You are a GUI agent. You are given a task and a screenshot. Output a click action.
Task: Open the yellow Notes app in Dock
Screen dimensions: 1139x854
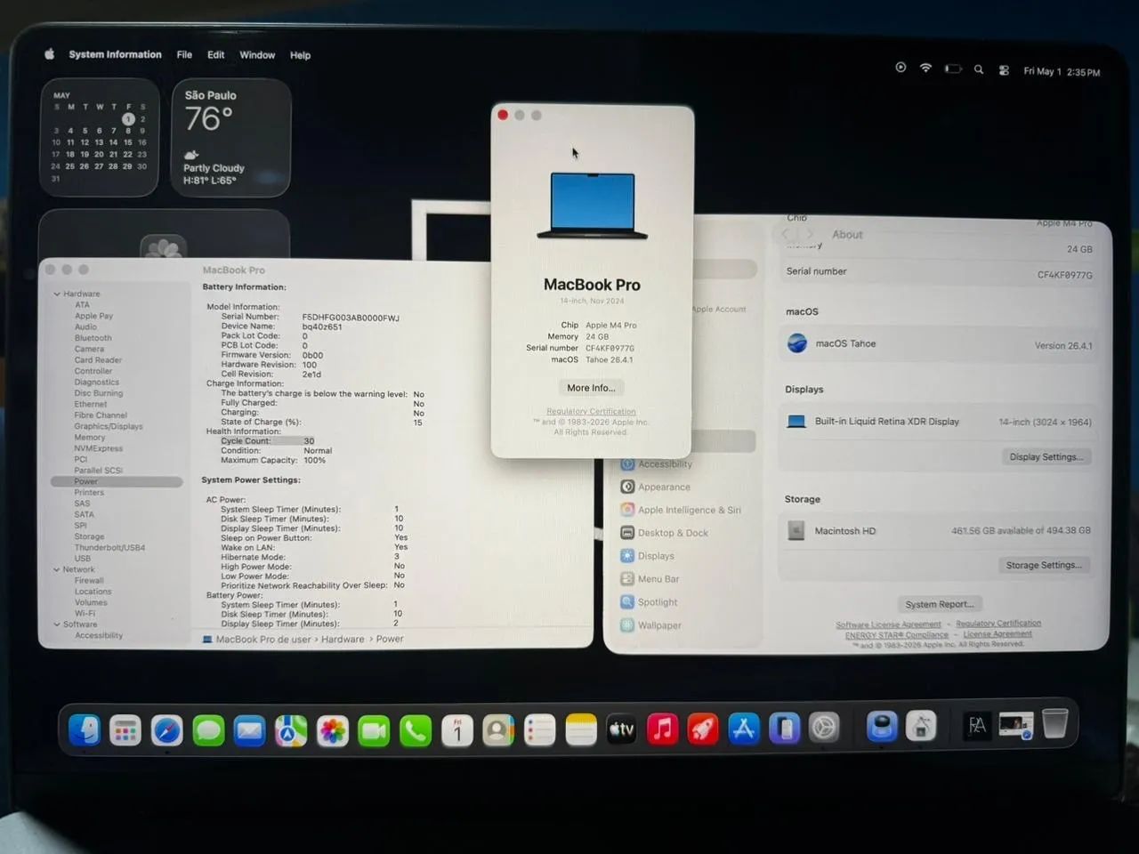pos(581,730)
